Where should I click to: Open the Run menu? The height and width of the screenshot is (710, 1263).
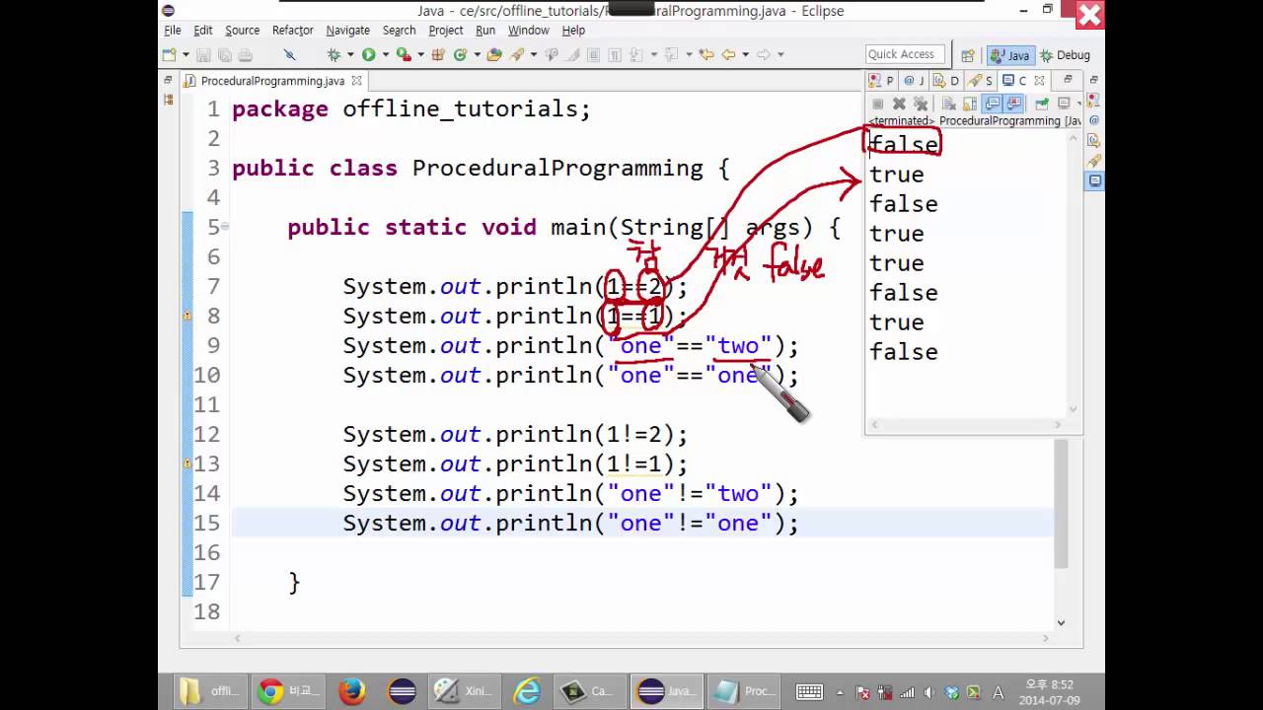[485, 31]
